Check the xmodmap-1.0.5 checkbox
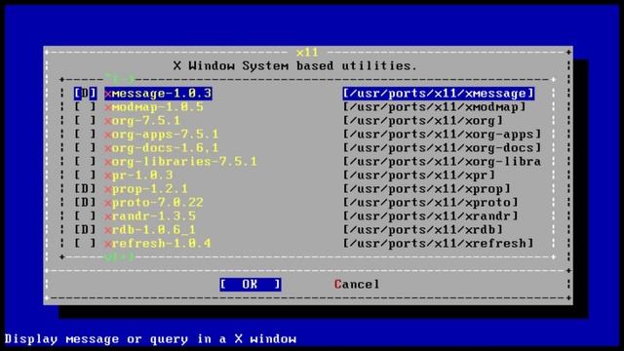Image resolution: width=624 pixels, height=351 pixels. pos(85,107)
